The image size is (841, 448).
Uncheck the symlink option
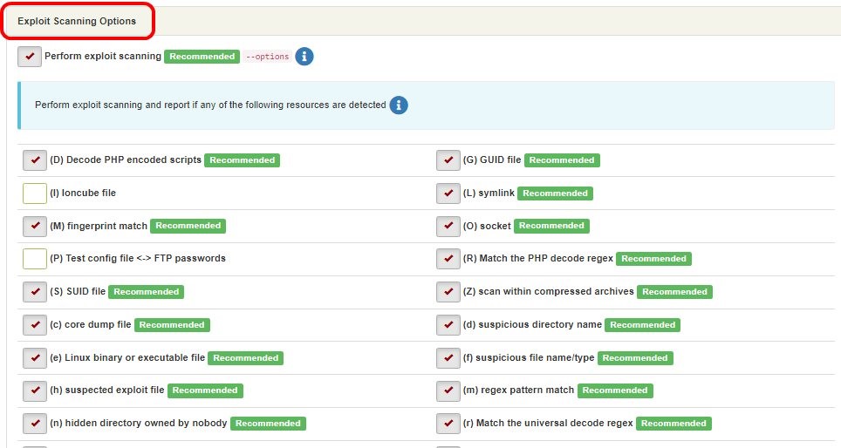(x=448, y=193)
